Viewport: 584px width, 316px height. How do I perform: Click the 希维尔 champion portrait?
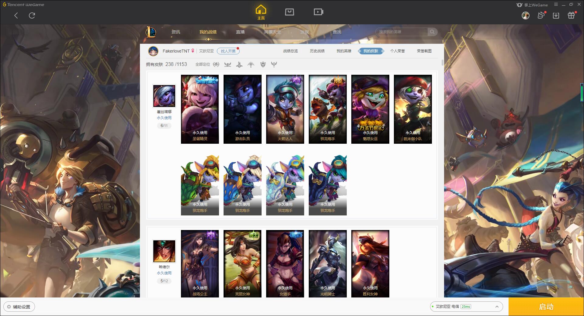pos(164,251)
